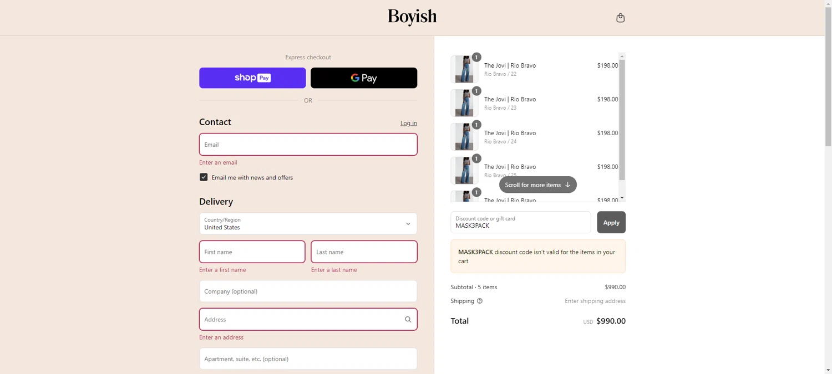Click Scroll for more items button

point(537,185)
